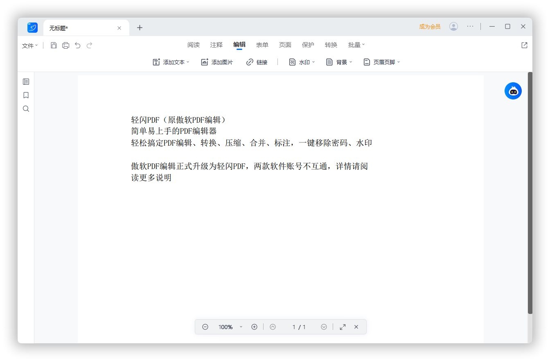Click the page number field 1 / 1
The image size is (550, 361).
[299, 327]
